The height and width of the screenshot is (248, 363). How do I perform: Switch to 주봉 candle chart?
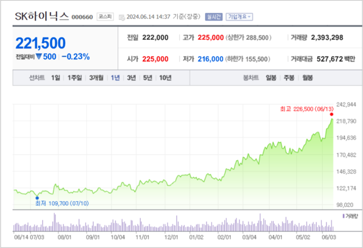point(289,78)
